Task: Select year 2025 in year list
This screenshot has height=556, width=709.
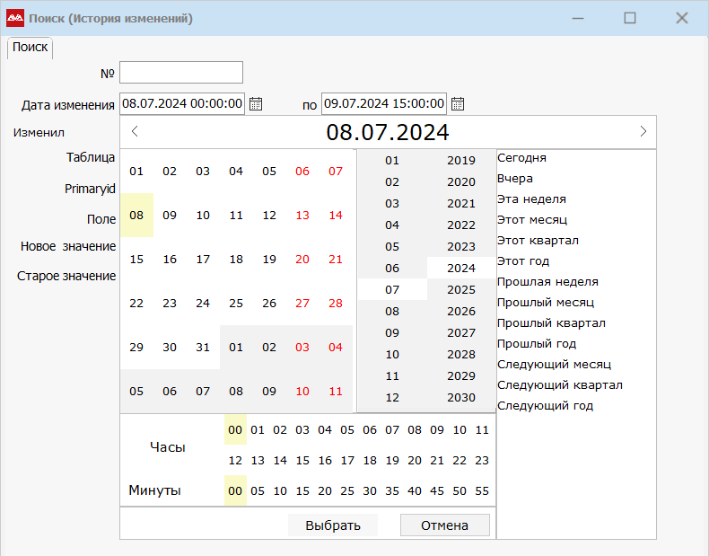Action: (x=460, y=290)
